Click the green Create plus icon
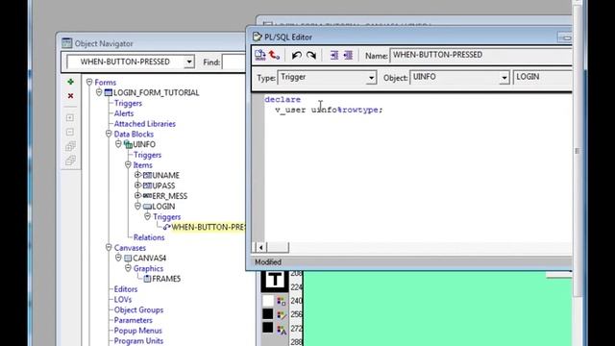This screenshot has height=346, width=615. click(70, 82)
